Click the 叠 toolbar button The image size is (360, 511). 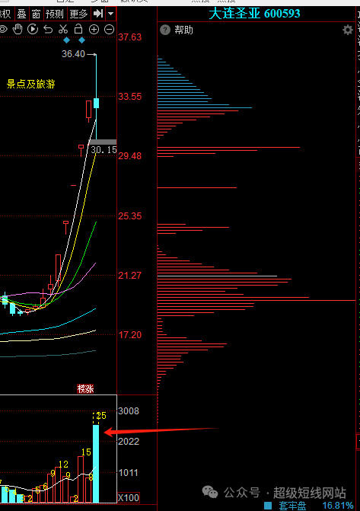tap(21, 14)
